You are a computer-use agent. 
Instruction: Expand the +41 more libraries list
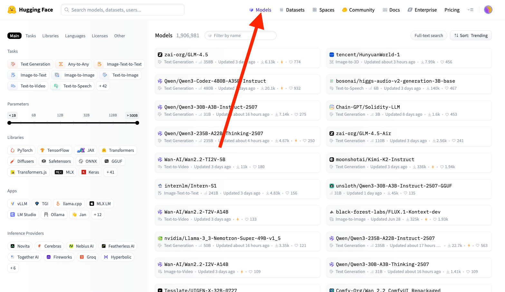coord(110,172)
